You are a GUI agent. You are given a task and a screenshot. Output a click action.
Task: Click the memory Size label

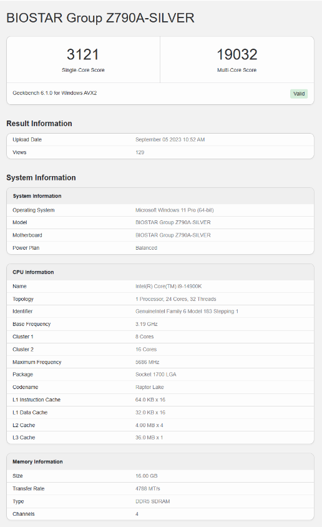click(18, 476)
